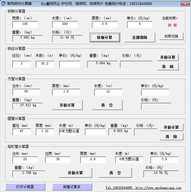Viewport: 191px width, 192px height.
Task: Focus the empty square tube 单价 field
Action: pos(155,92)
